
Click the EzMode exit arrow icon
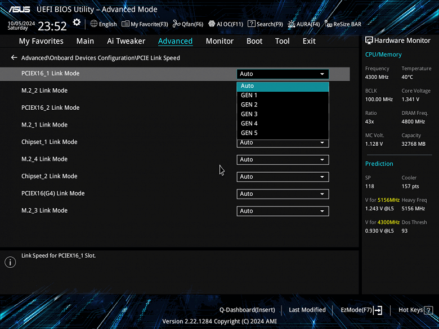point(378,310)
